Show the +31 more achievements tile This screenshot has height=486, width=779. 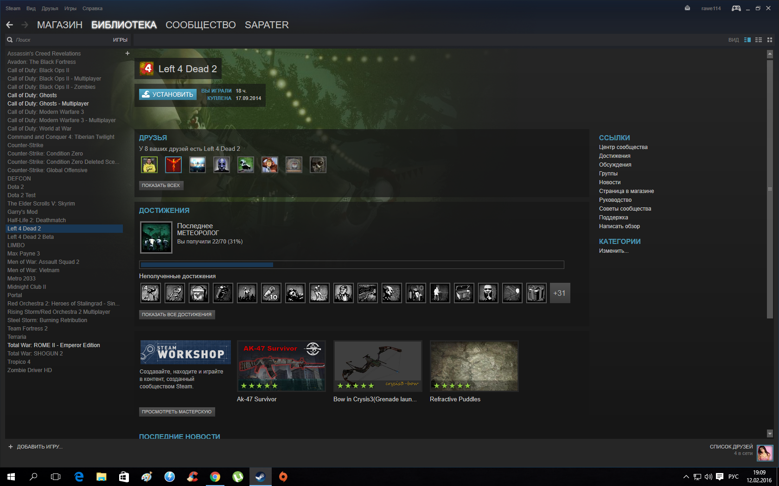point(560,293)
